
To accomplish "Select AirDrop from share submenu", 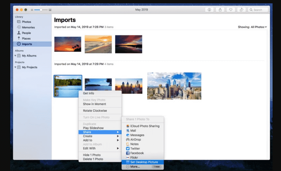I will pos(136,140).
